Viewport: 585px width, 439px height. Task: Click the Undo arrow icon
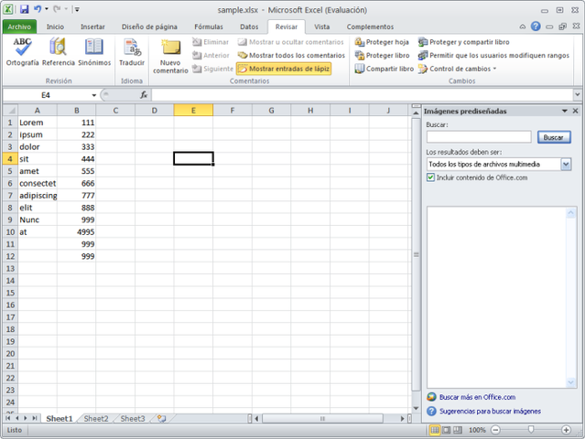[x=38, y=9]
